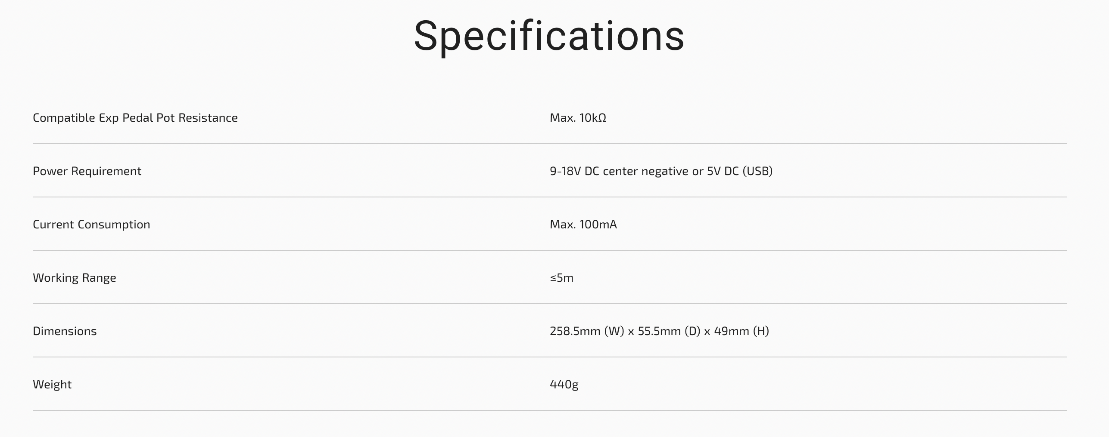Click the word Requirement in second row
Viewport: 1109px width, 437px height.
pyautogui.click(x=106, y=171)
